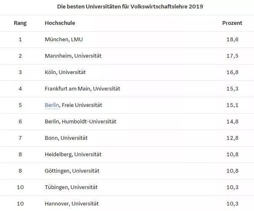This screenshot has height=211, width=254.
Task: Select Frankfurt am Main, Universität
Action: point(82,89)
